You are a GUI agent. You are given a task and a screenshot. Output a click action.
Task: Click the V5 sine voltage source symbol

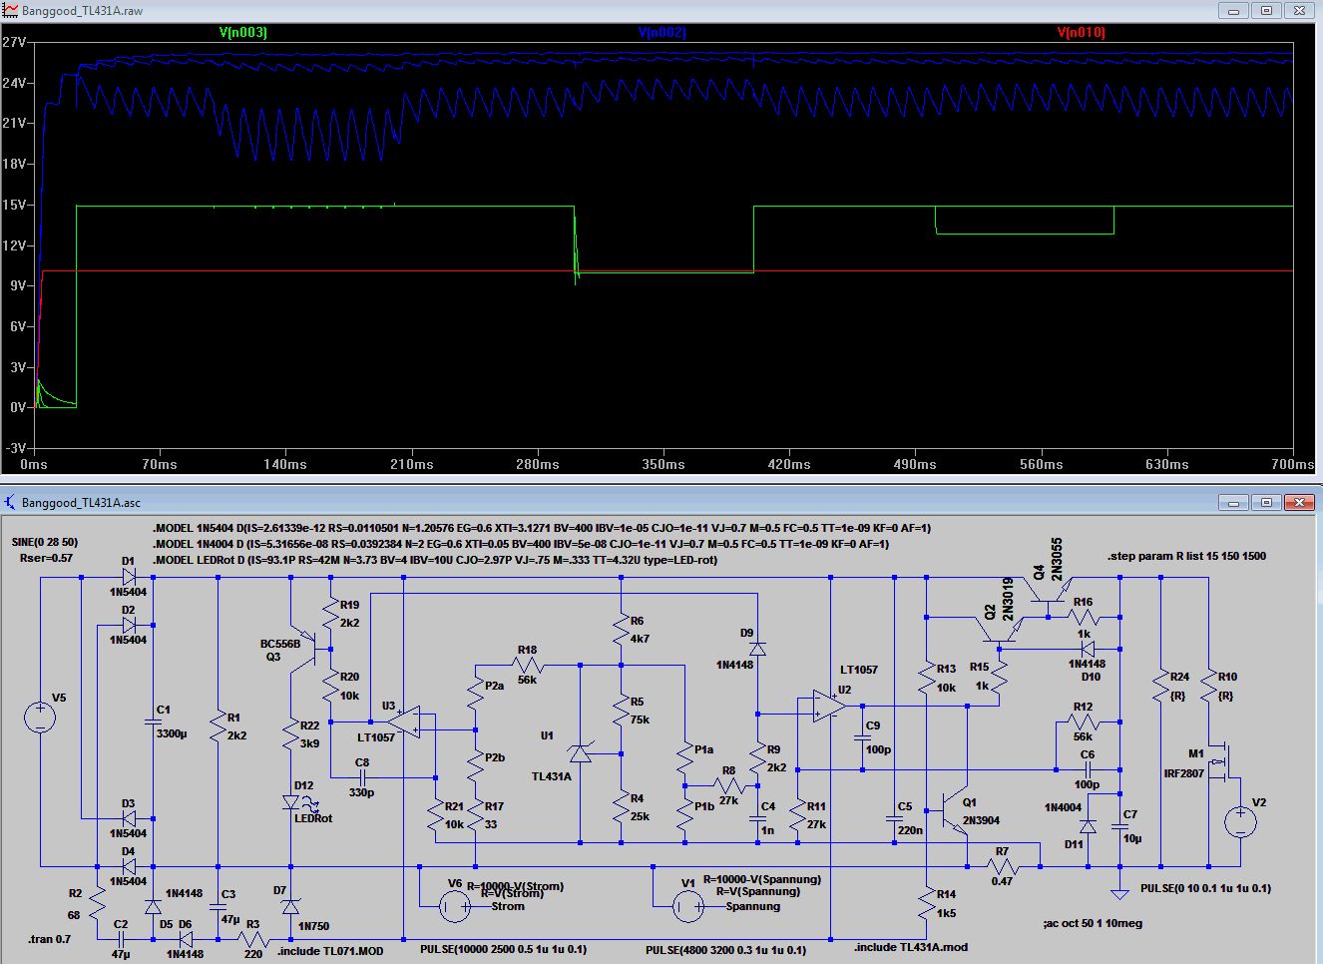pos(41,718)
